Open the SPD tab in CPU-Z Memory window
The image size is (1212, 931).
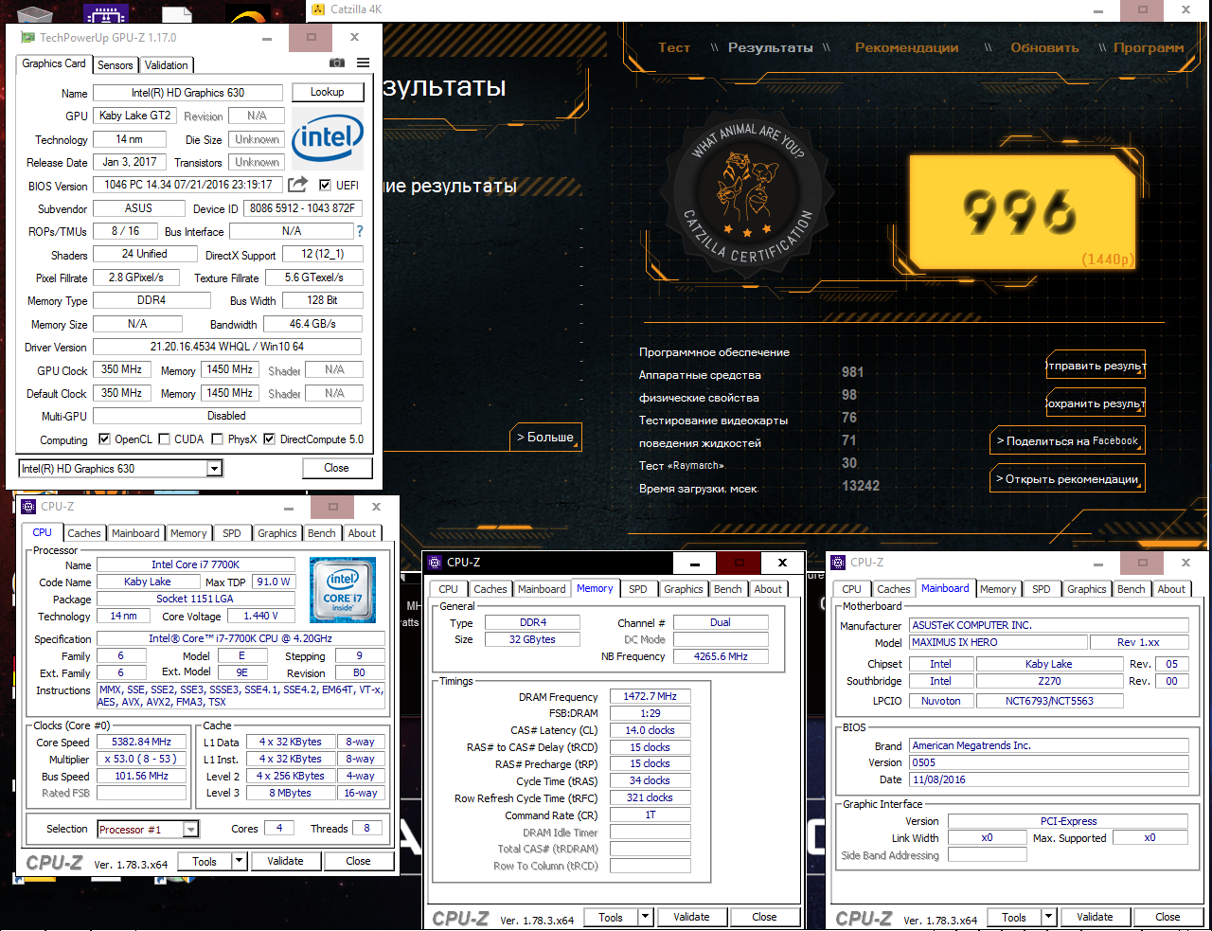(638, 589)
